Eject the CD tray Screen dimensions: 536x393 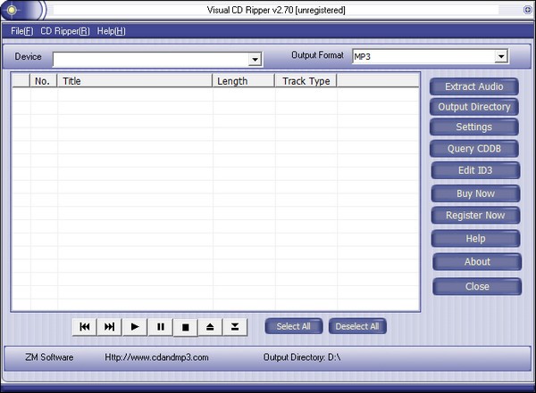coord(210,326)
